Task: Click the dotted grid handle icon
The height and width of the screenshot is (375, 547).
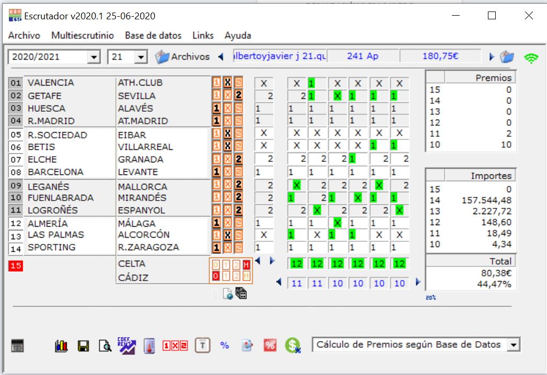Action: 215,294
